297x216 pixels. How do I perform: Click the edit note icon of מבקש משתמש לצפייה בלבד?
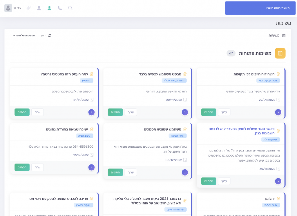[x=185, y=74]
